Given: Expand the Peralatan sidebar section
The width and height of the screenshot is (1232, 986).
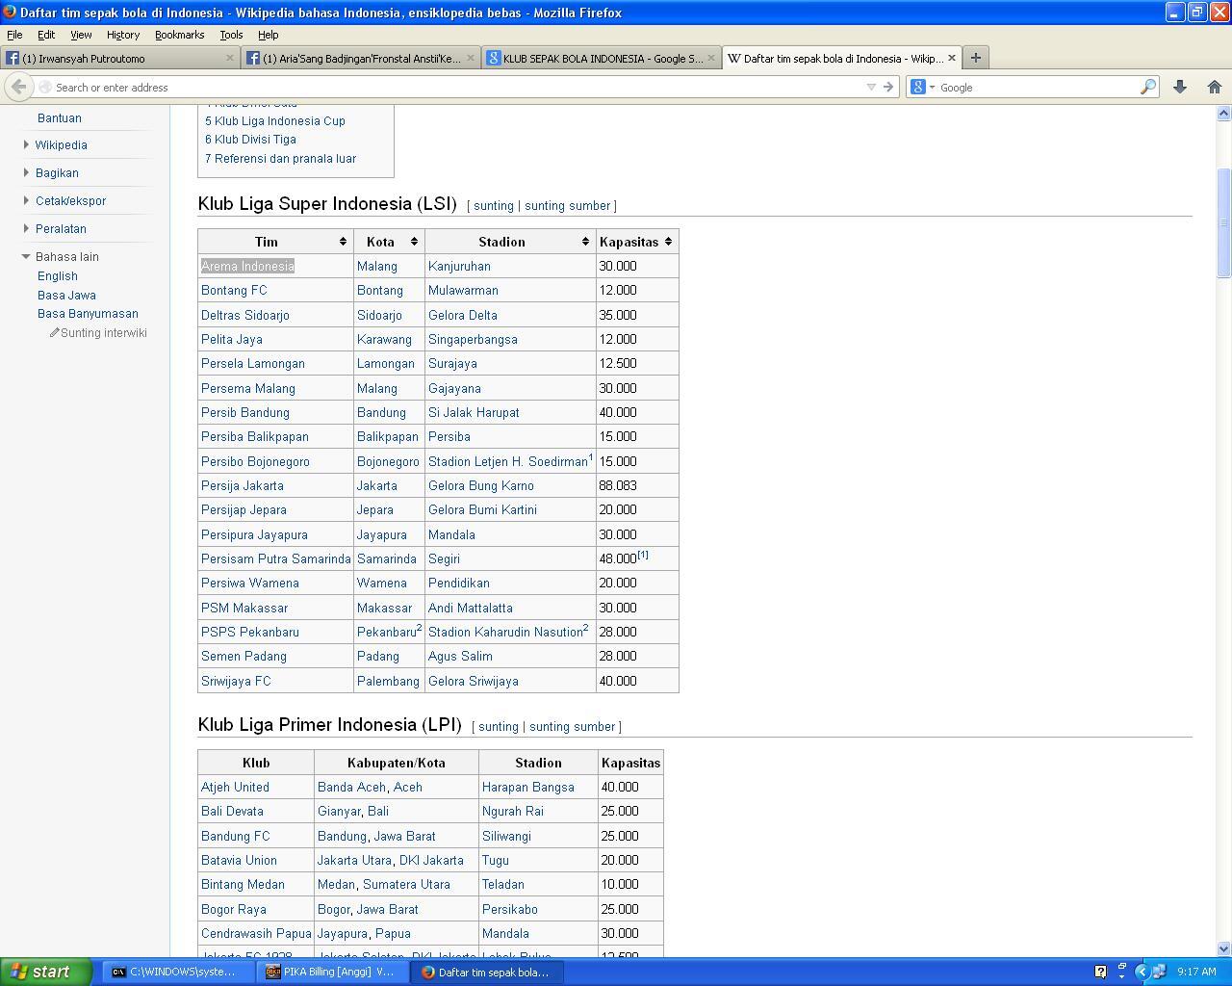Looking at the screenshot, I should 26,228.
